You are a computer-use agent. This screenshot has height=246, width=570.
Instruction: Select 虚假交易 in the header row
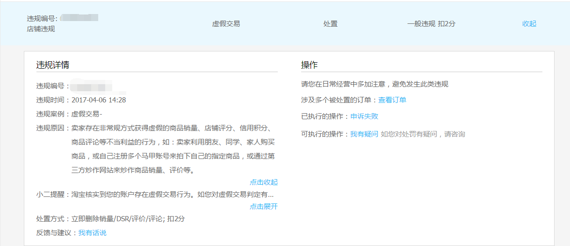[x=226, y=24]
